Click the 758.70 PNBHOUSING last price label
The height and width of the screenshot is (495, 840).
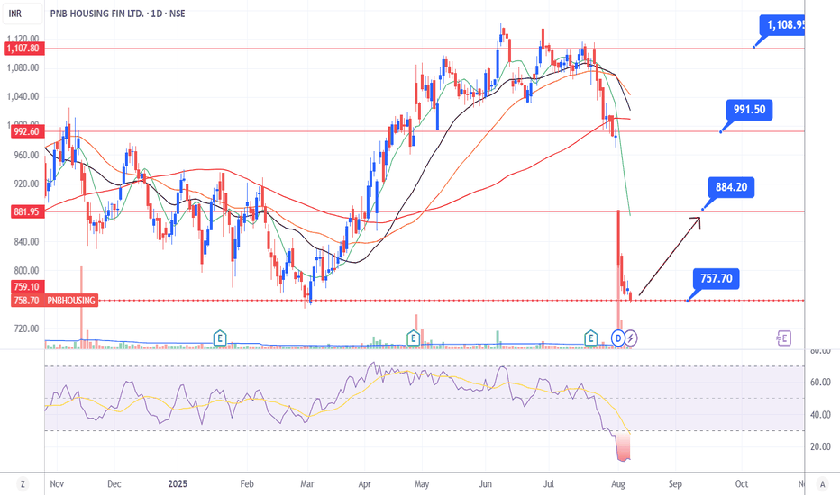[54, 301]
